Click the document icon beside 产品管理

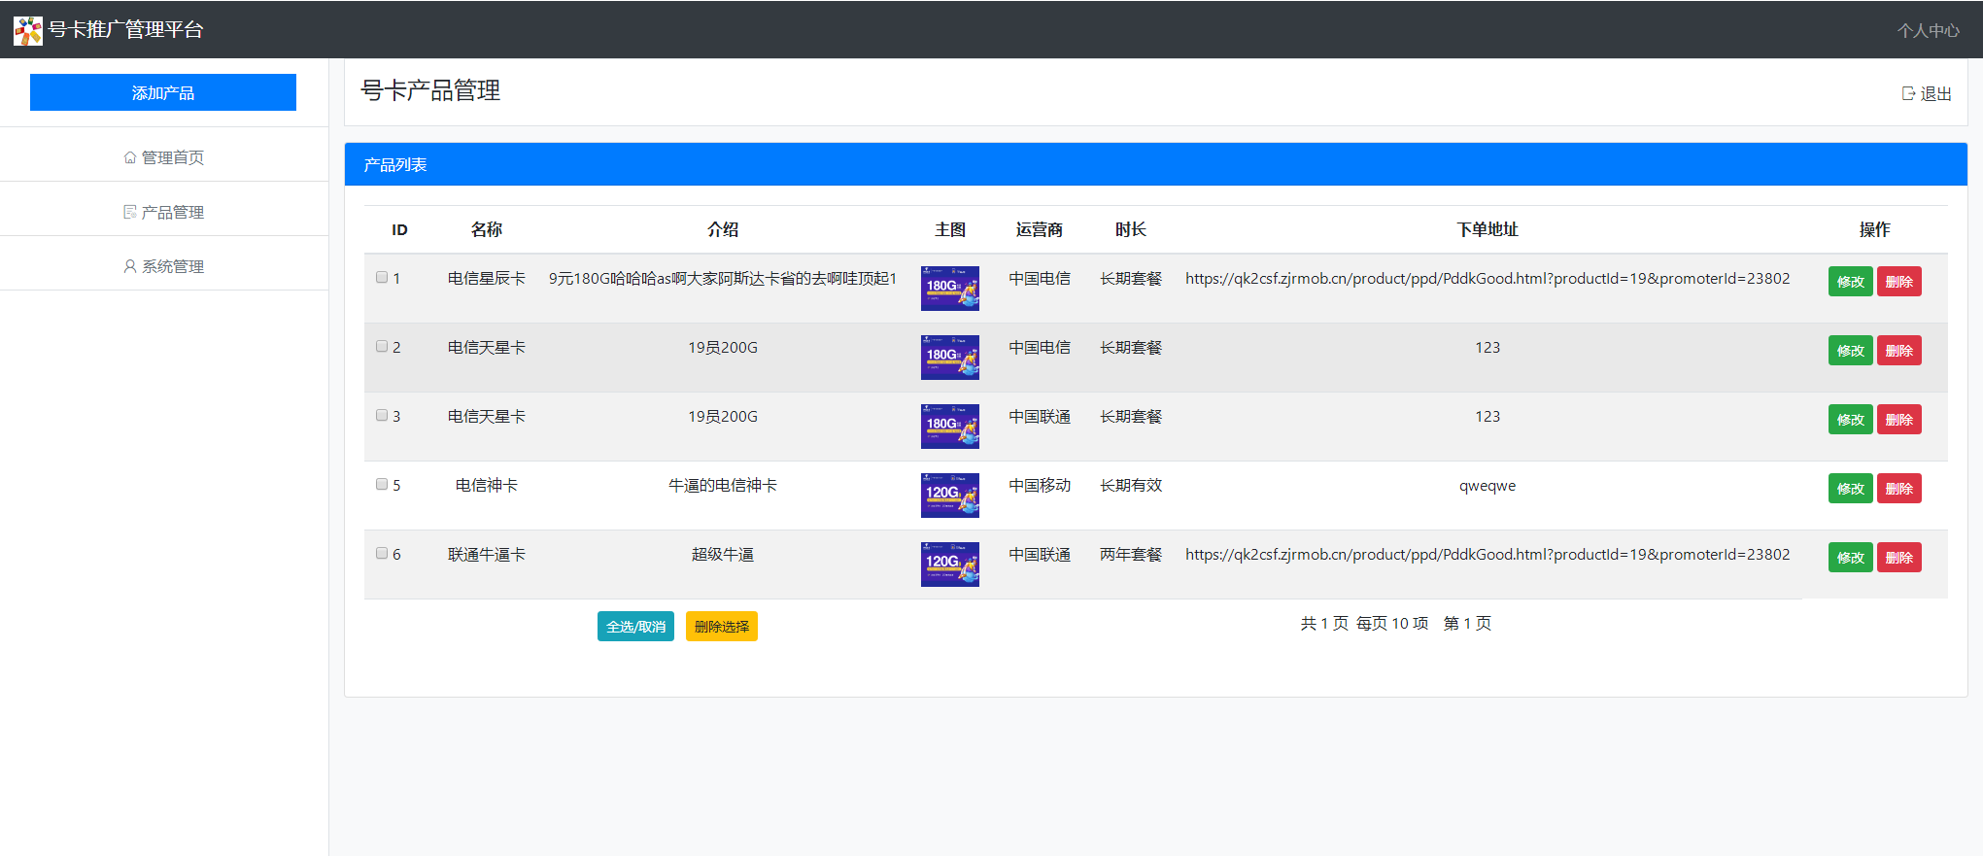[130, 212]
